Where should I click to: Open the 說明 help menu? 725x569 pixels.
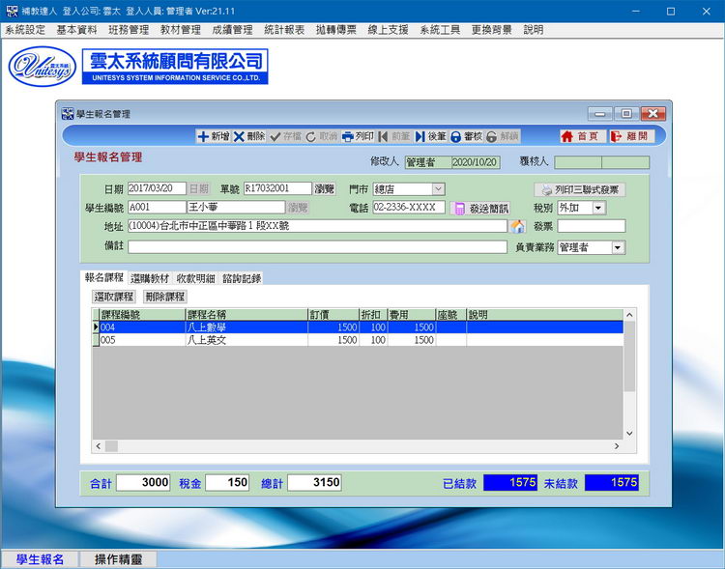[533, 30]
